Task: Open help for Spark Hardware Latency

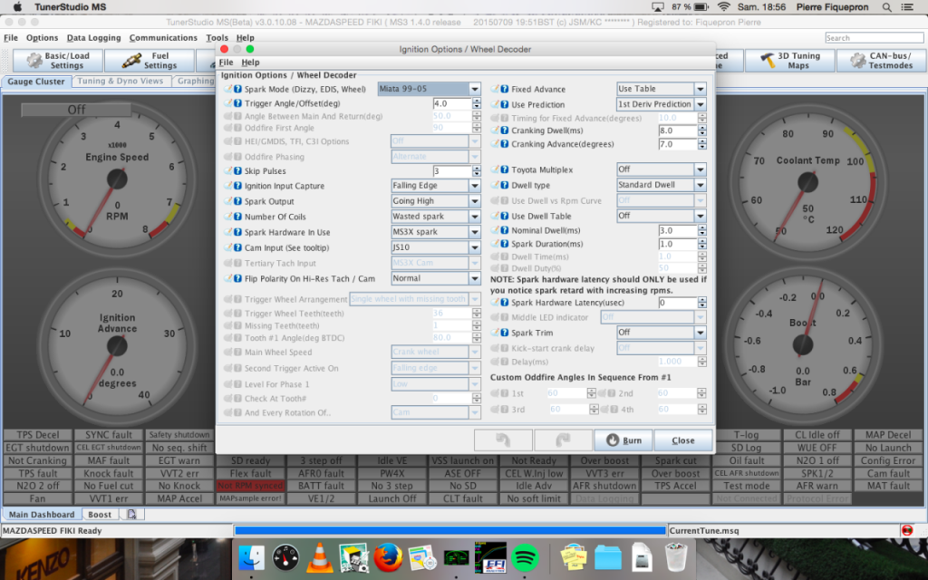Action: [x=504, y=303]
